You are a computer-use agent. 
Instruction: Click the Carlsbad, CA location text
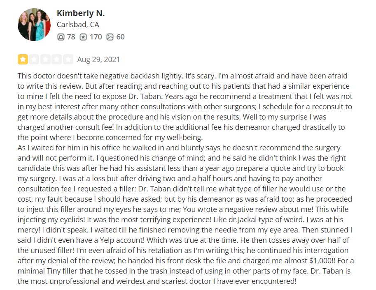point(78,24)
